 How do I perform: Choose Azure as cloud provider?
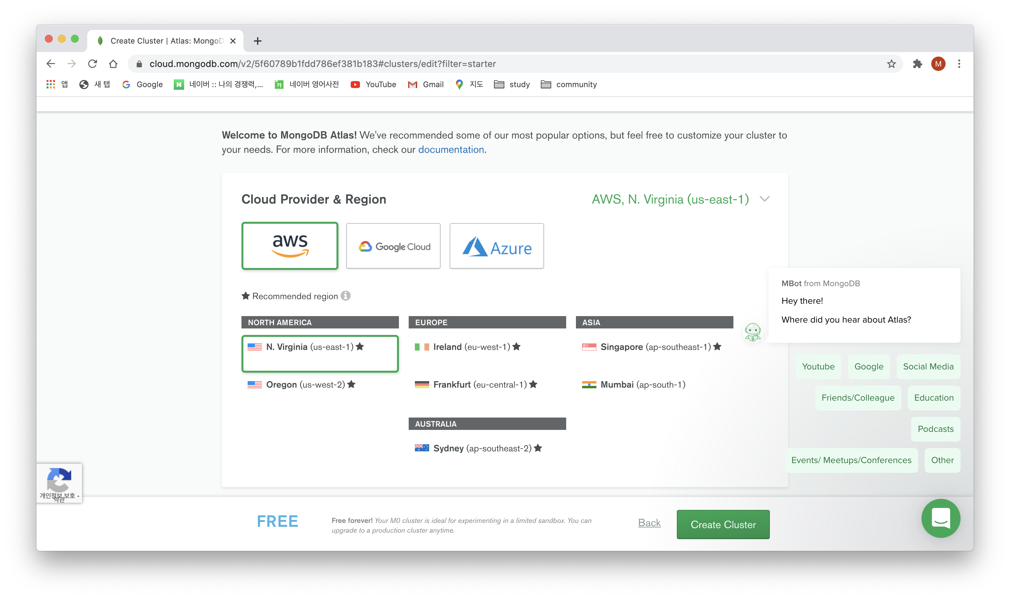click(496, 246)
